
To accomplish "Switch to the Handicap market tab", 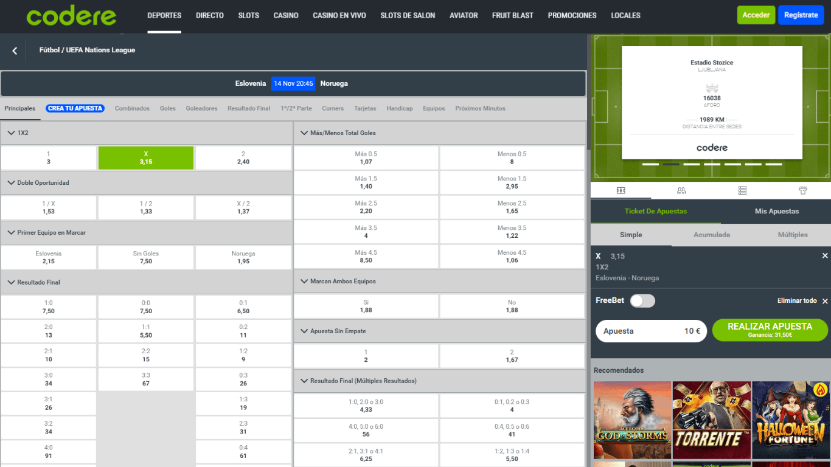I will 400,108.
